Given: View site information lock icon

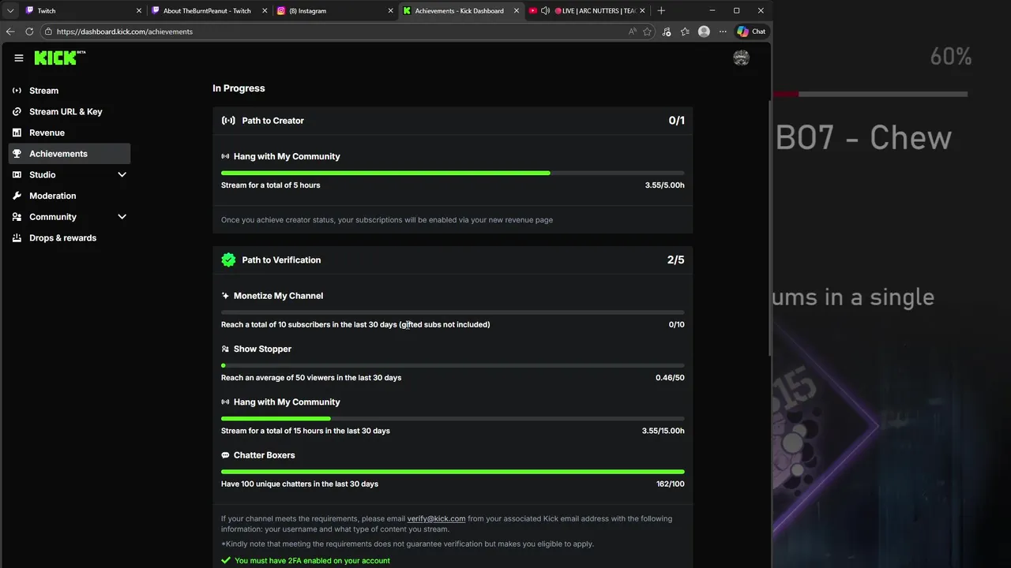Looking at the screenshot, I should (x=48, y=32).
